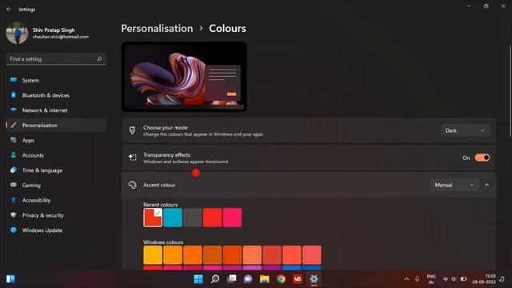The height and width of the screenshot is (288, 512).
Task: Click the Wi-Fi tray icon
Action: click(x=446, y=279)
